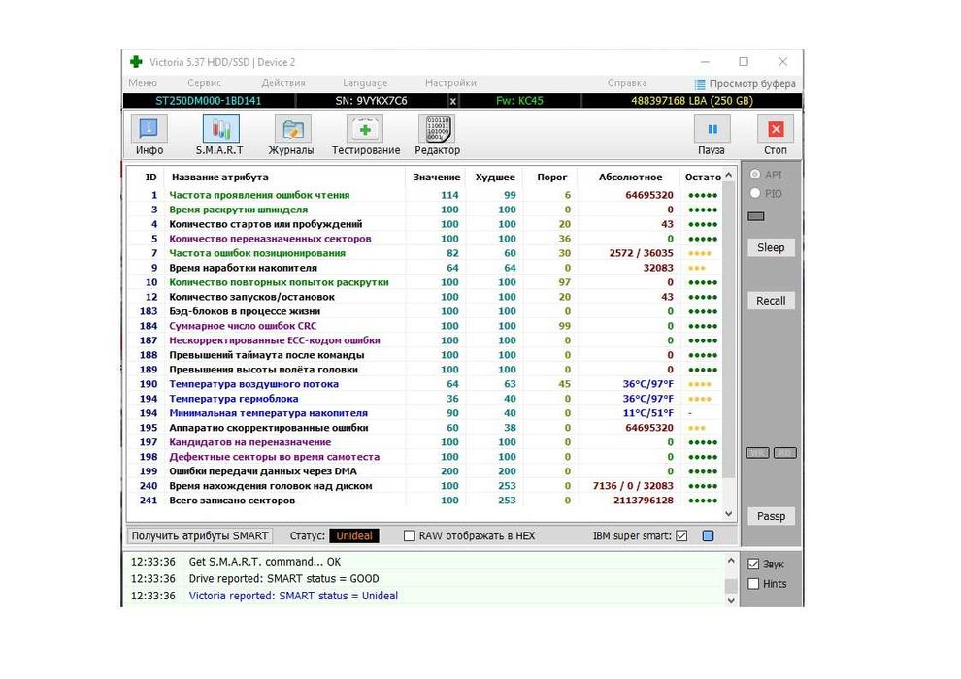Screen dimensions: 961x679
Task: Click the x next to serial number
Action: pyautogui.click(x=453, y=101)
